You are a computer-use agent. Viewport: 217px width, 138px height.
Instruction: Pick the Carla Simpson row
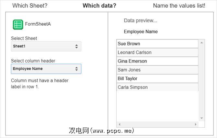coord(157,87)
